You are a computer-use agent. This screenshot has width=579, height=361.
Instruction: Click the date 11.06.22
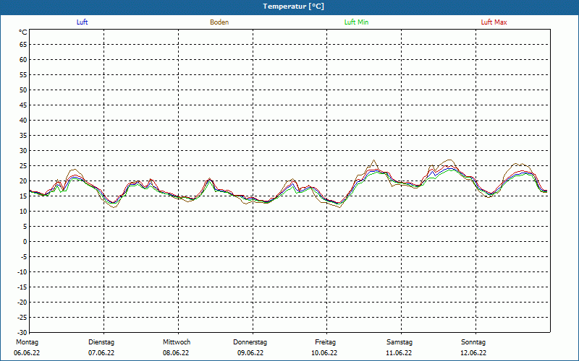pyautogui.click(x=399, y=353)
